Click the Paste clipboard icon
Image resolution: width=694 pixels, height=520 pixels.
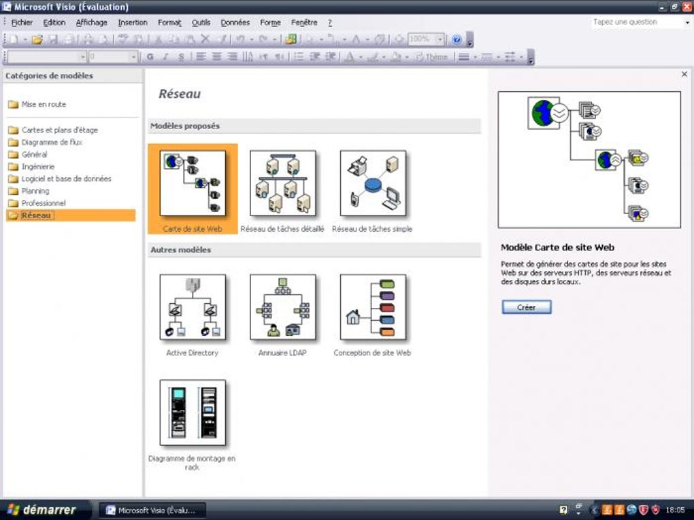coord(190,39)
